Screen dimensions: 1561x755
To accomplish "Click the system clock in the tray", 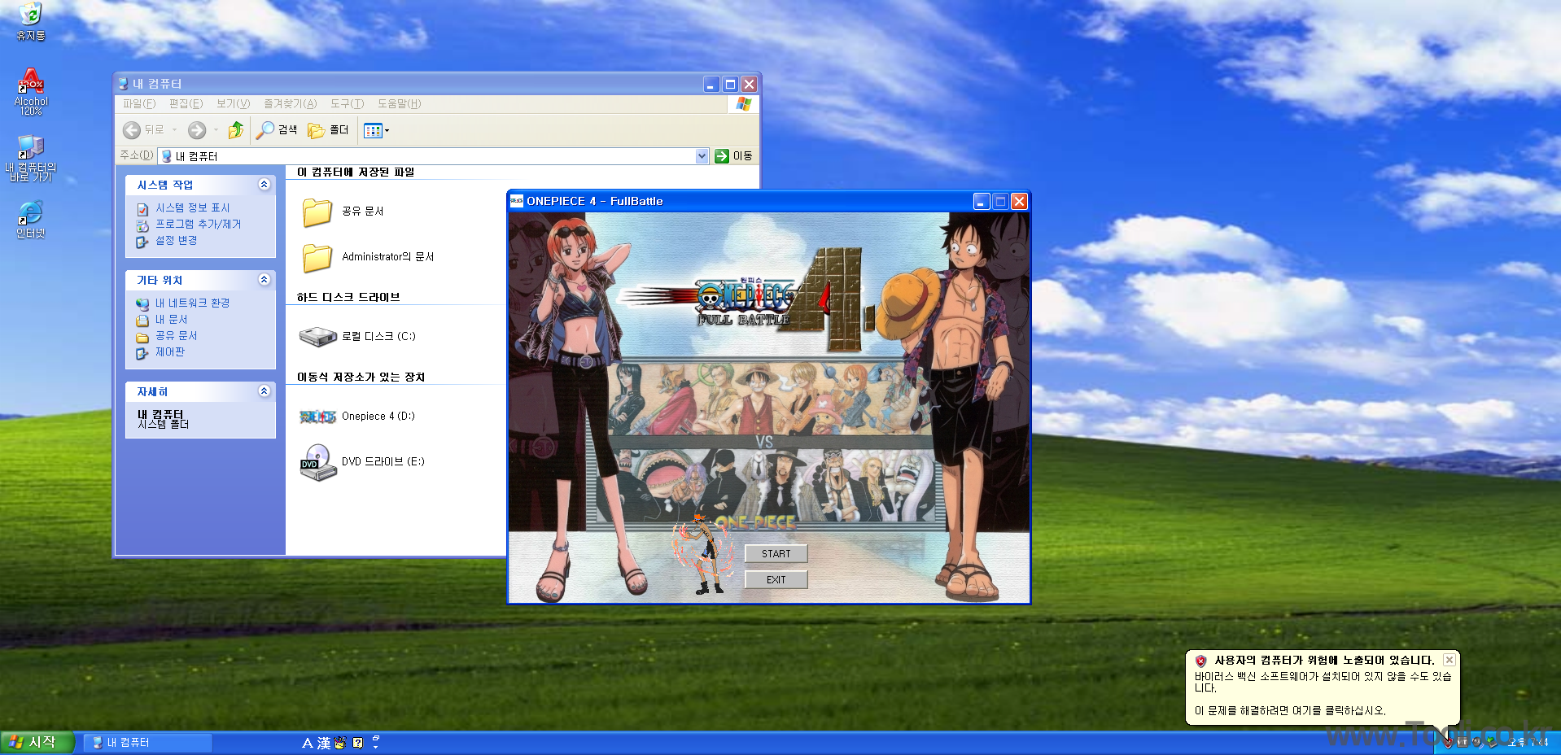I will 1528,742.
